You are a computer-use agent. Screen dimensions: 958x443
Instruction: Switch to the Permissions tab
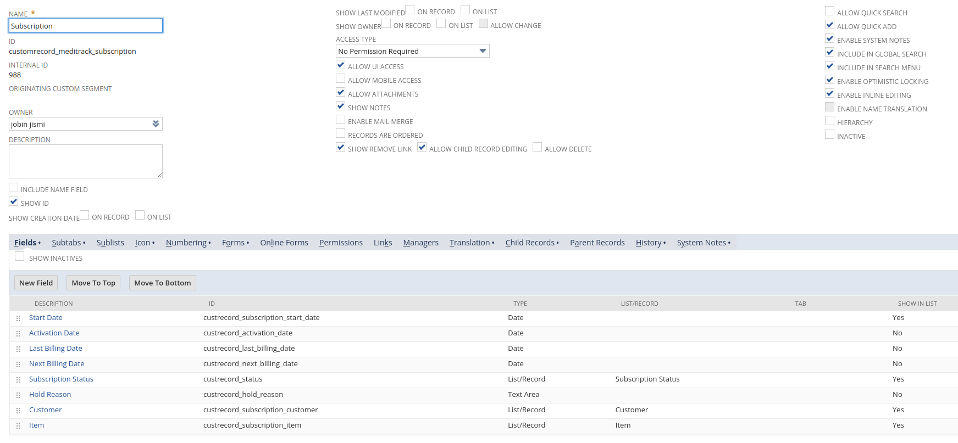point(341,243)
